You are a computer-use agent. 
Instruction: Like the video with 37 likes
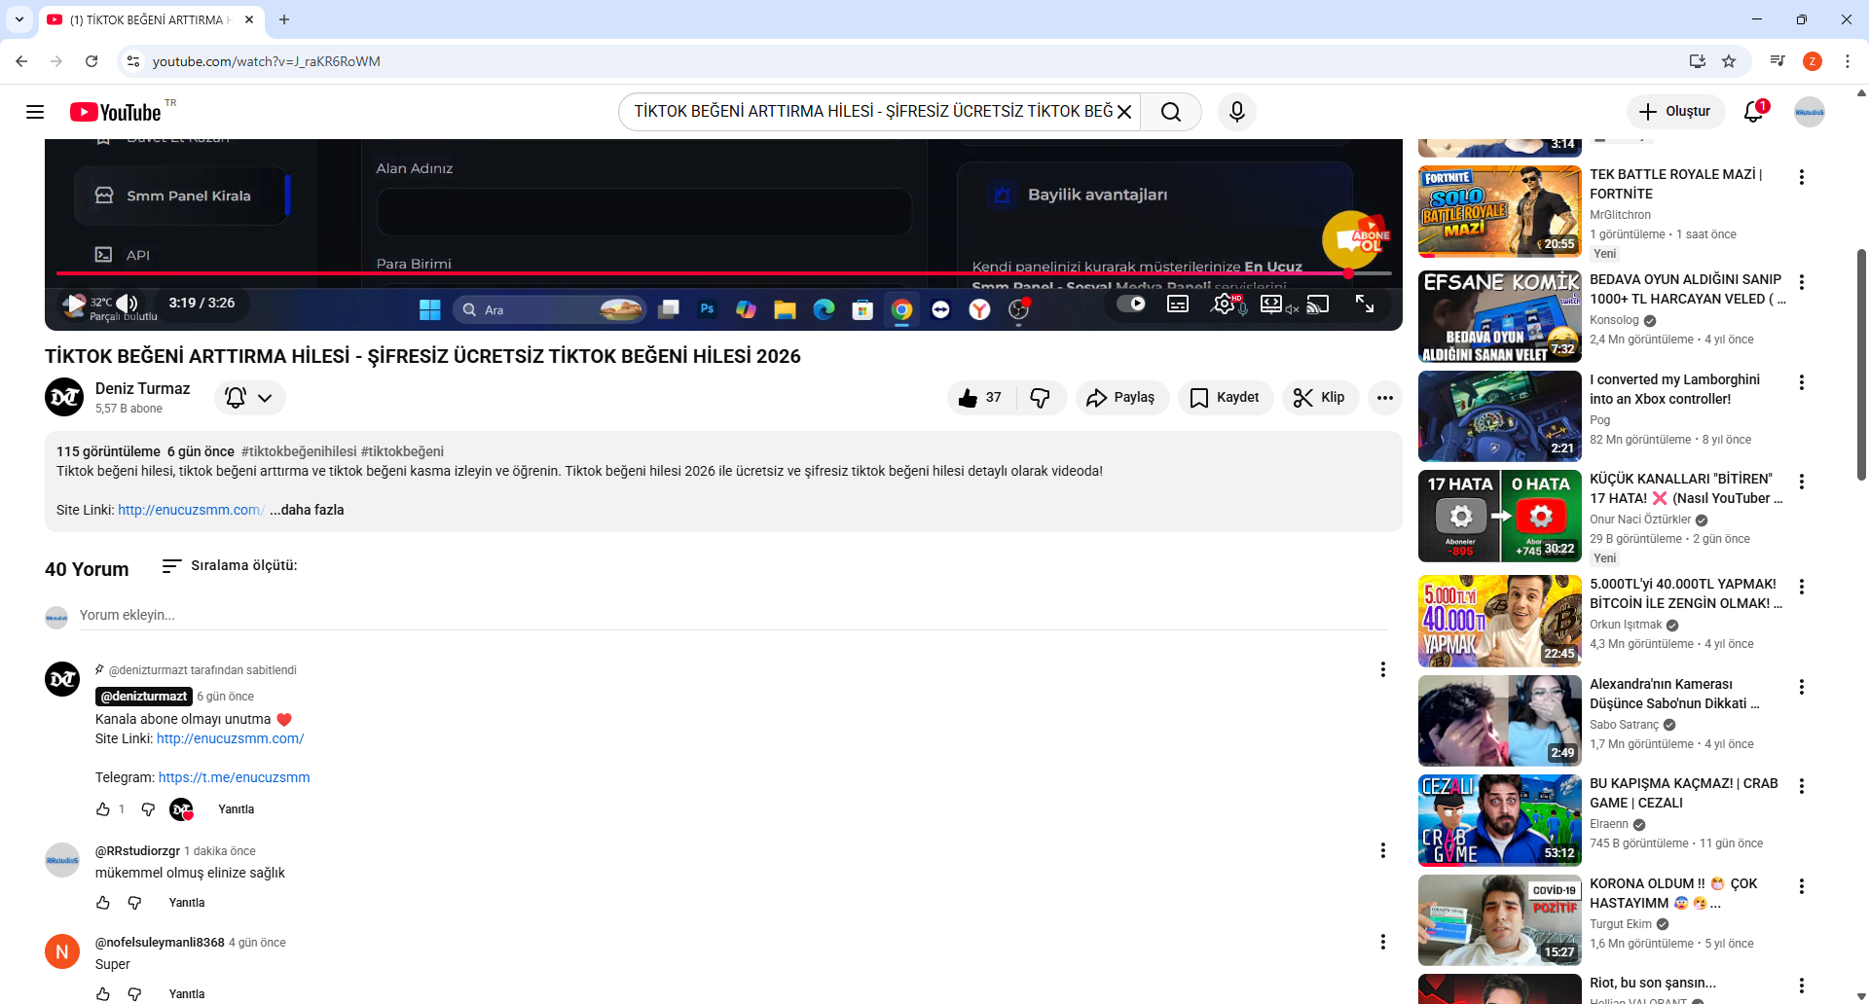tap(981, 397)
